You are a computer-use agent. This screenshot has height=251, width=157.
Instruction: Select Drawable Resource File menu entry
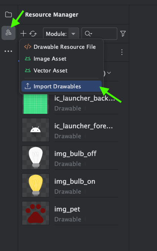(61, 47)
